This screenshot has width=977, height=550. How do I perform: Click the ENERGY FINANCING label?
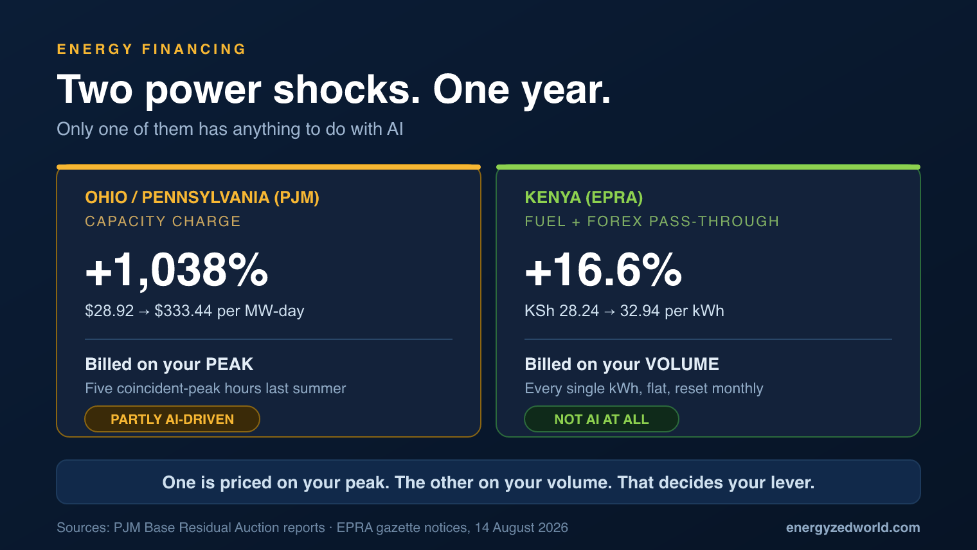click(x=152, y=49)
